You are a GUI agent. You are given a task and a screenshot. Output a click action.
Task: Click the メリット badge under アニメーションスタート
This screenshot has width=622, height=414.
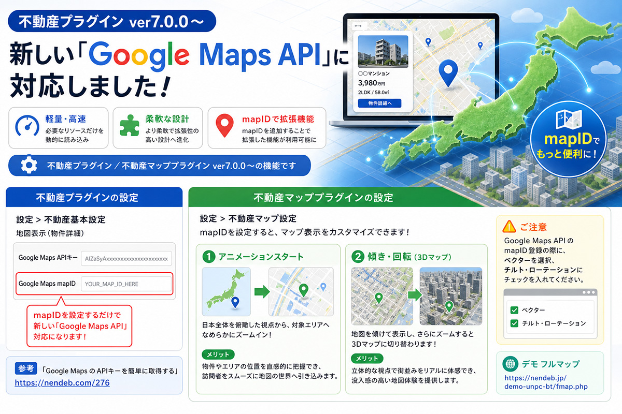pyautogui.click(x=218, y=356)
